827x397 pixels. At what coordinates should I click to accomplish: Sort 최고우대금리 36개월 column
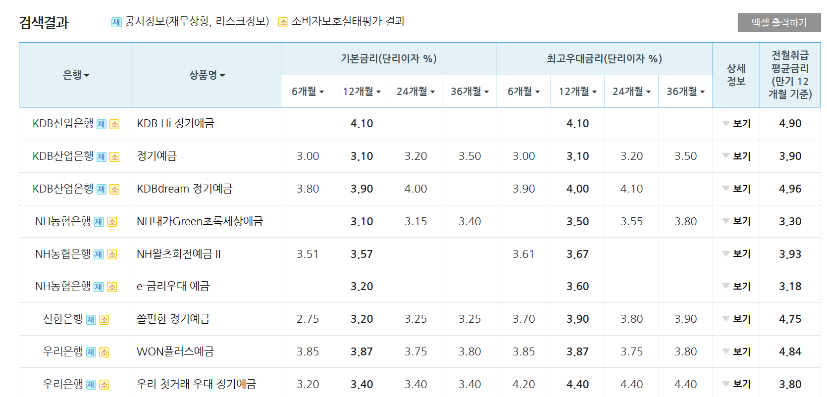[x=686, y=91]
